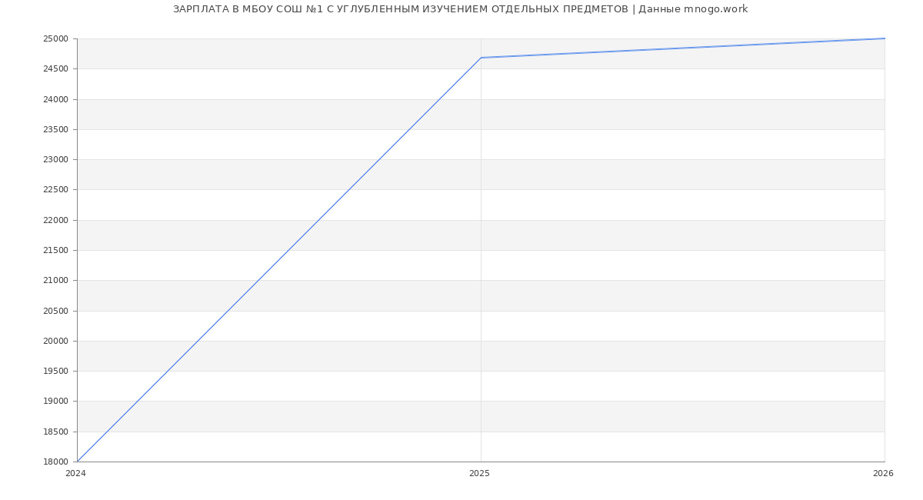
Task: Select the 18500 y-axis label
Action: pyautogui.click(x=55, y=432)
